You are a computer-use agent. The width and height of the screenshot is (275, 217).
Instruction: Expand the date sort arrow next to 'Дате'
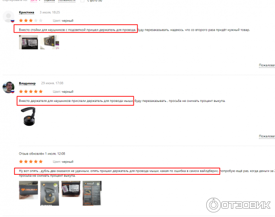(39, 0)
